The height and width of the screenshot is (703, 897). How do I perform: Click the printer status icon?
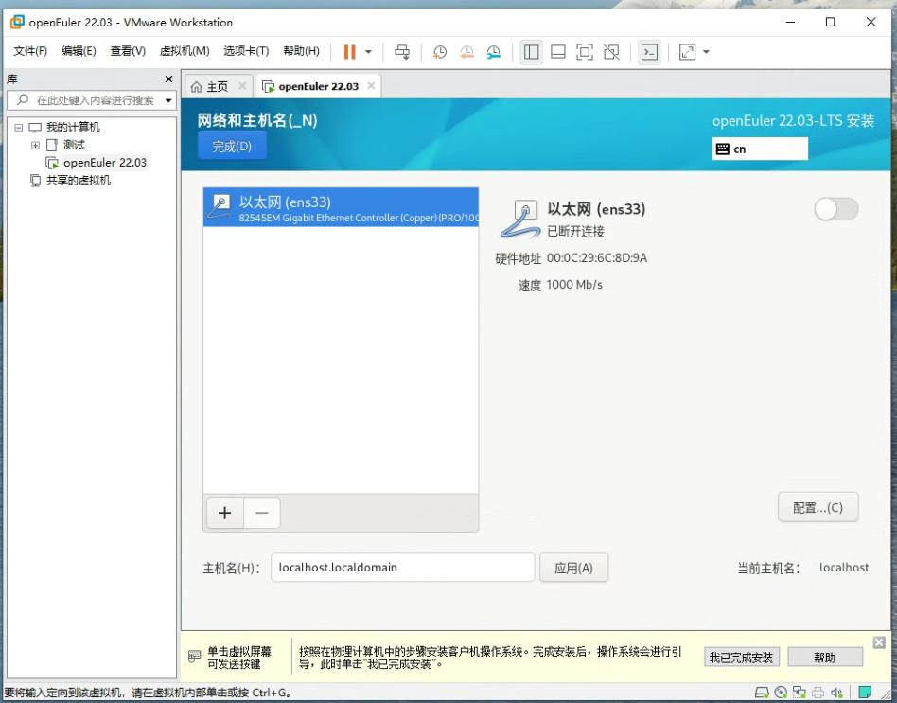point(818,693)
